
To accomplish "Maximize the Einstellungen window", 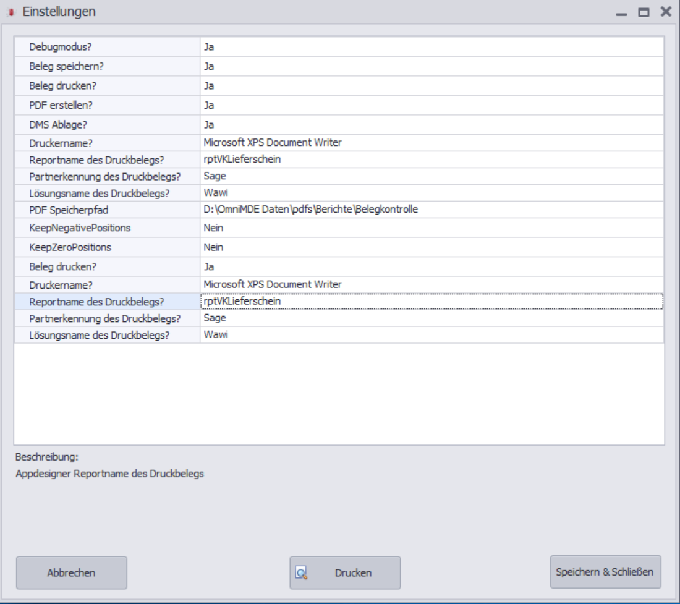I will 644,12.
